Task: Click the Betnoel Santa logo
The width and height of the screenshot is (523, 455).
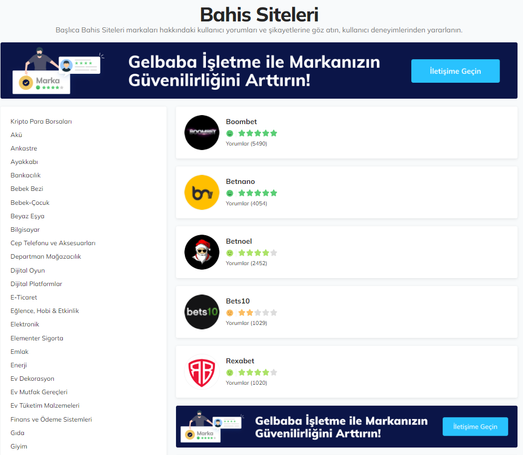Action: [x=202, y=252]
